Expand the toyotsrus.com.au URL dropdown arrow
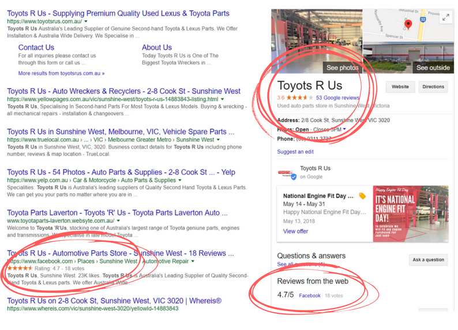Screen dimensions: 458x330 (86, 21)
